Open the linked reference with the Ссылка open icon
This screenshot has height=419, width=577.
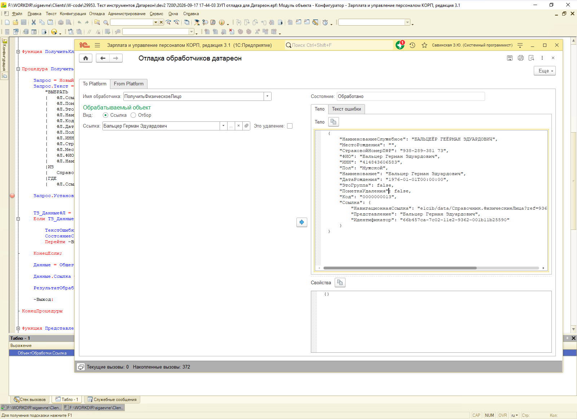pos(246,126)
